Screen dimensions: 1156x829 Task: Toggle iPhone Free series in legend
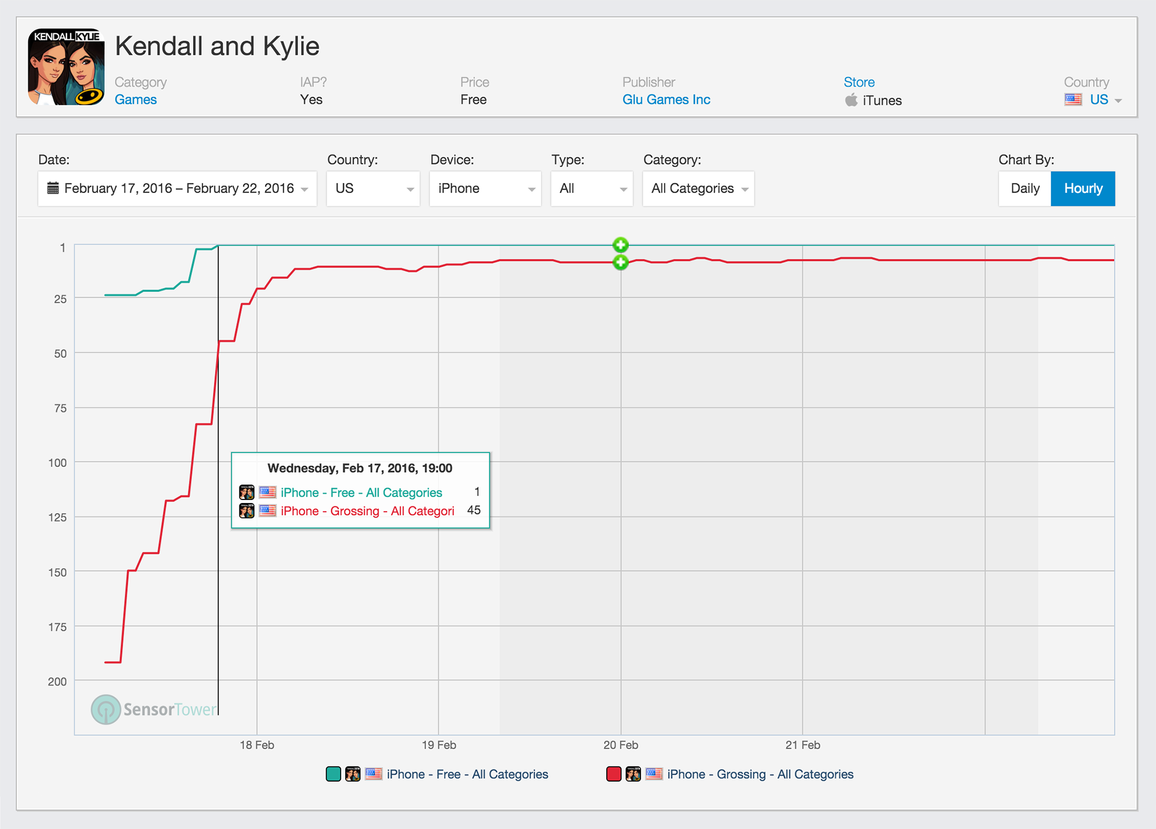coord(467,774)
